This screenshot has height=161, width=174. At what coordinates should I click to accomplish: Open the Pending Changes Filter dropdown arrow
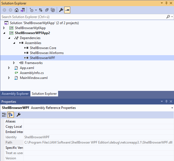pyautogui.click(x=36, y=10)
